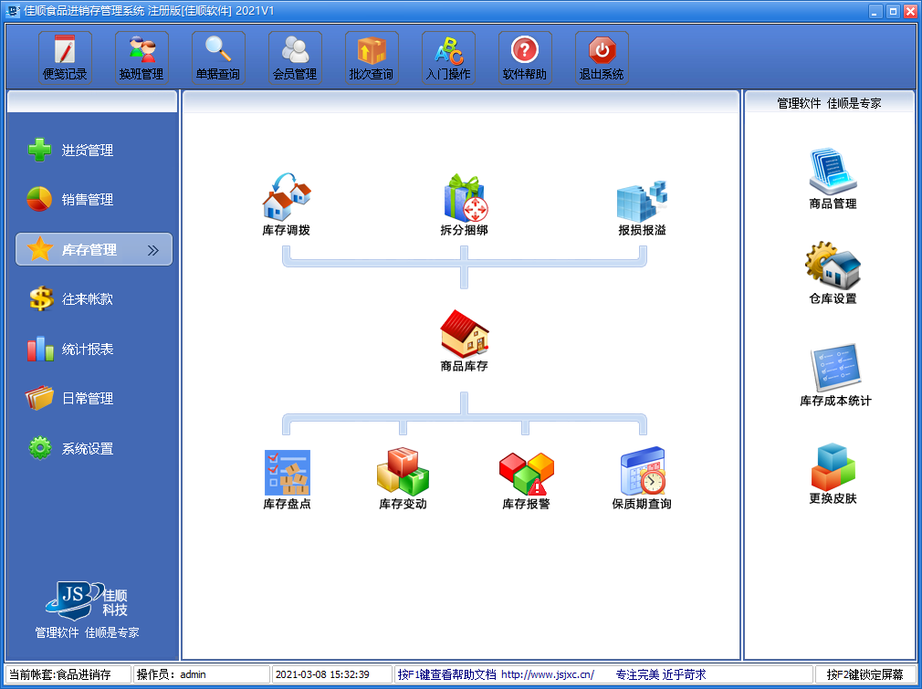Minimize the application window
Image resolution: width=922 pixels, height=689 pixels.
tap(875, 11)
